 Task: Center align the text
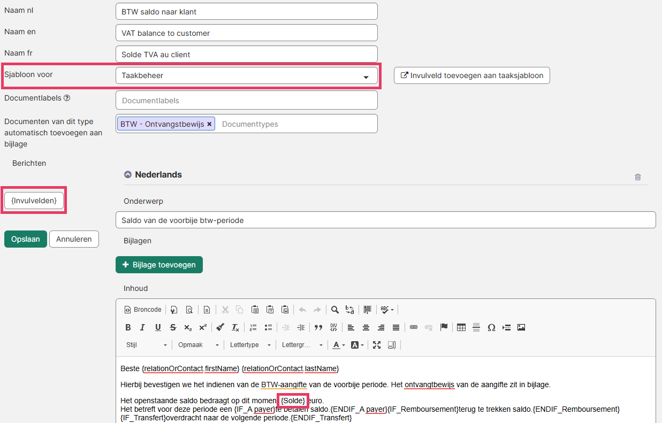[366, 327]
